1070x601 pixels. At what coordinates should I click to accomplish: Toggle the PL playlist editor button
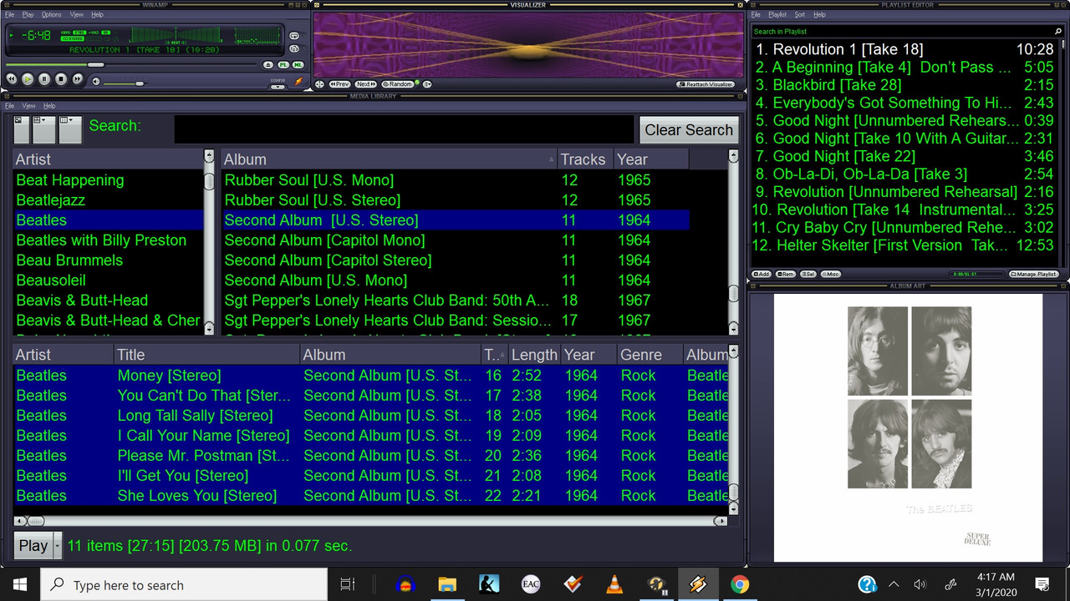tap(283, 64)
